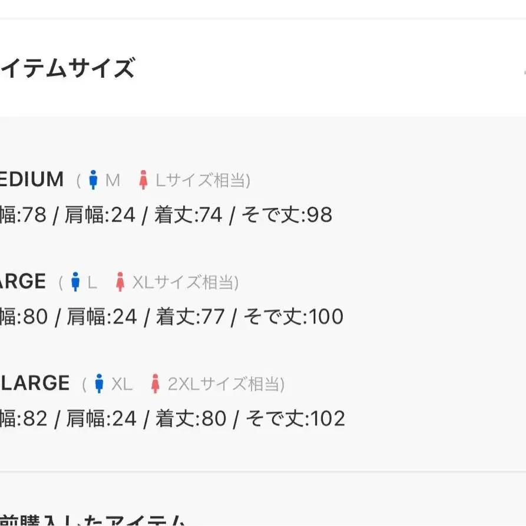Click the 肩幅:24 value in MEDIUM row
The width and height of the screenshot is (526, 526).
click(x=100, y=214)
